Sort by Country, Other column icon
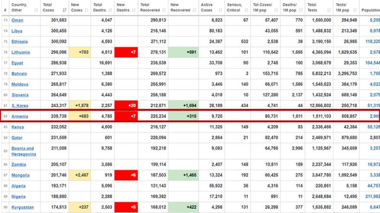 pos(36,10)
